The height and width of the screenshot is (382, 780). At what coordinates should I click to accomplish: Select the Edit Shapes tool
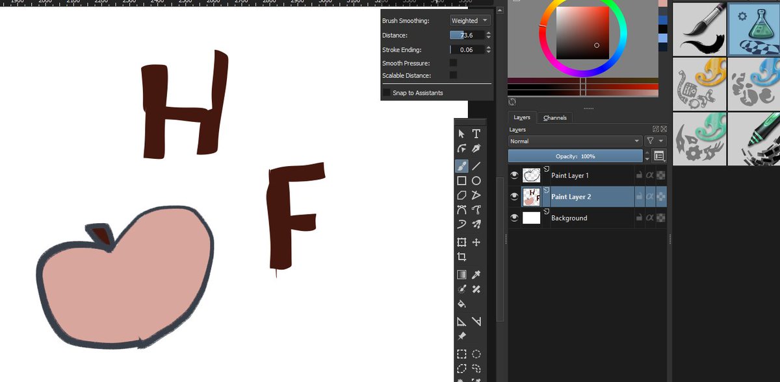[x=461, y=149]
